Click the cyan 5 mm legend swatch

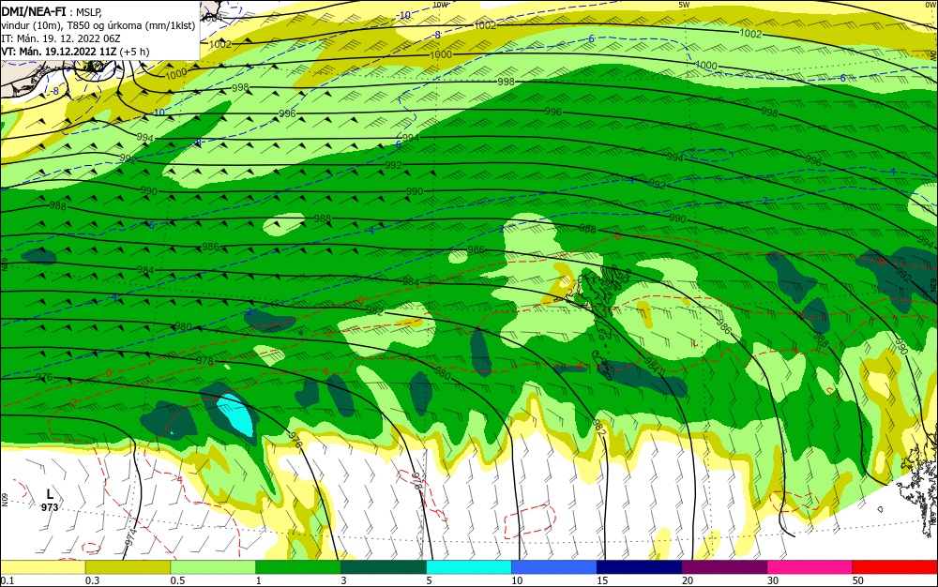(x=469, y=567)
